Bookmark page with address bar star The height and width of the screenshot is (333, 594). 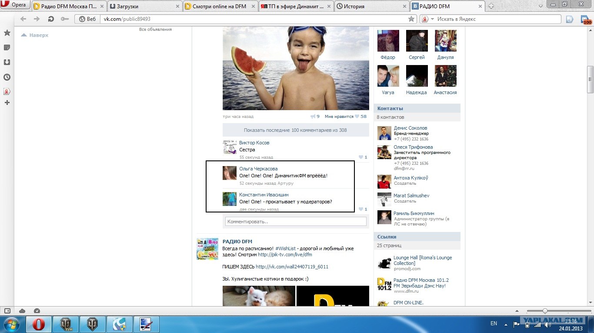tap(411, 19)
